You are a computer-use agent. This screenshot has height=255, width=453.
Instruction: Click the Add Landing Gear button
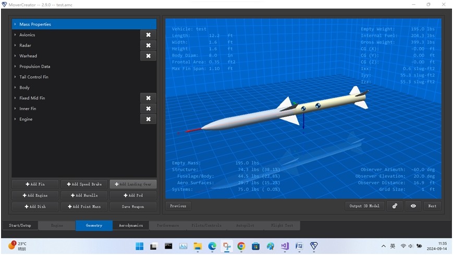(x=133, y=184)
